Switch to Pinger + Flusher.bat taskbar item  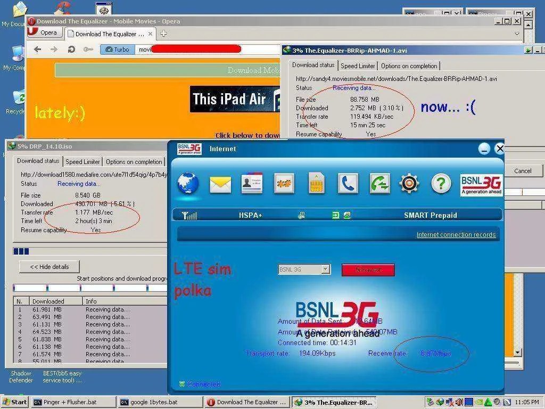(x=73, y=402)
